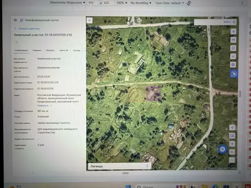This screenshot has width=251, height=188.
Task: Expand the Легенда panel
Action: click(119, 166)
